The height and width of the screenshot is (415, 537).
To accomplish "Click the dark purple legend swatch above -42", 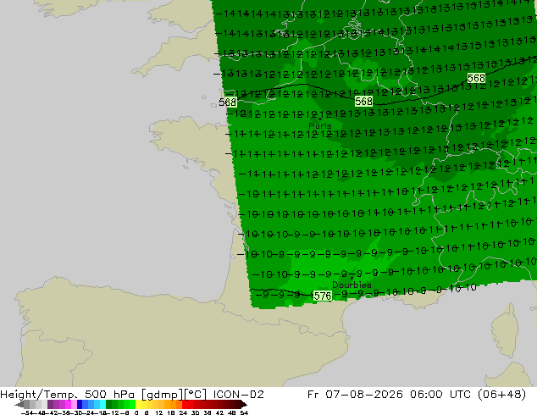I will click(x=50, y=405).
